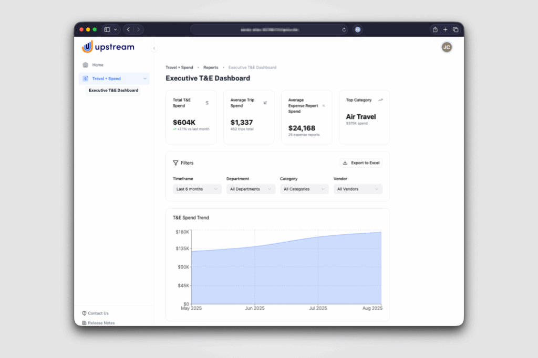
Task: Click the Jun 2025 axis label
Action: [255, 308]
